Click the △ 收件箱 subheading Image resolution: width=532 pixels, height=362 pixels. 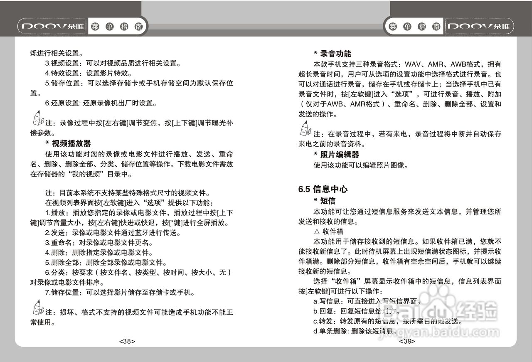point(328,231)
